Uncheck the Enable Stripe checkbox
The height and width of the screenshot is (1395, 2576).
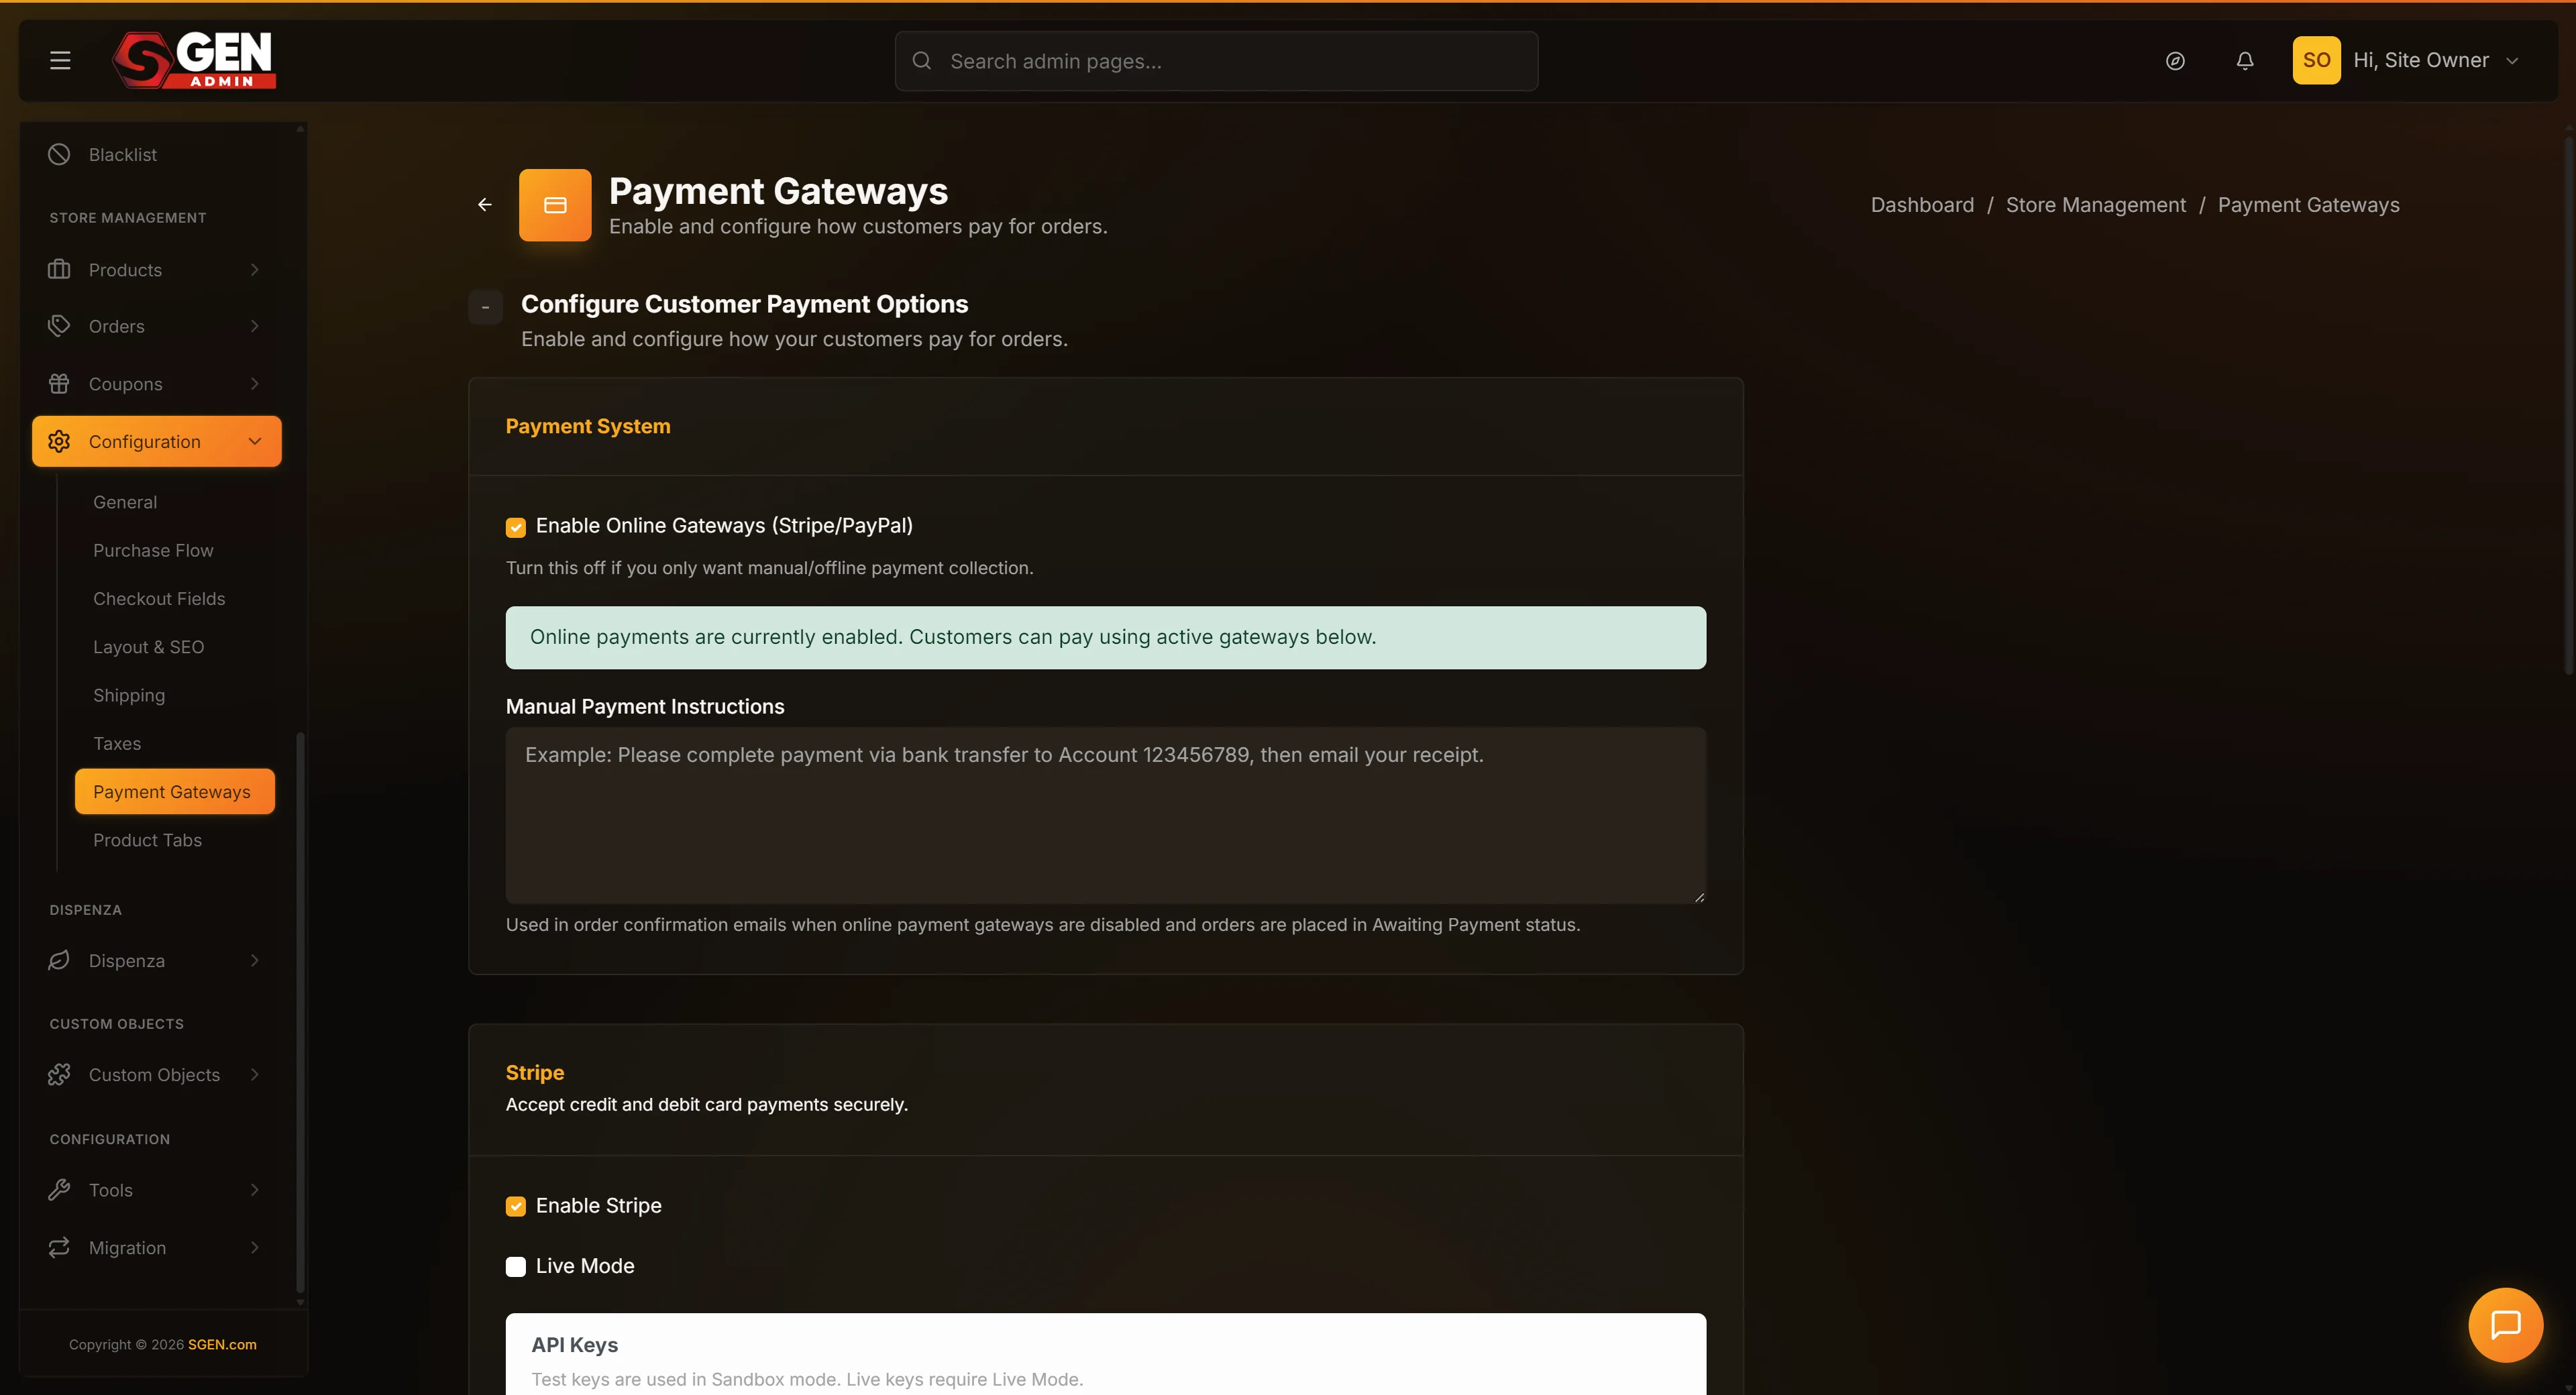point(516,1207)
